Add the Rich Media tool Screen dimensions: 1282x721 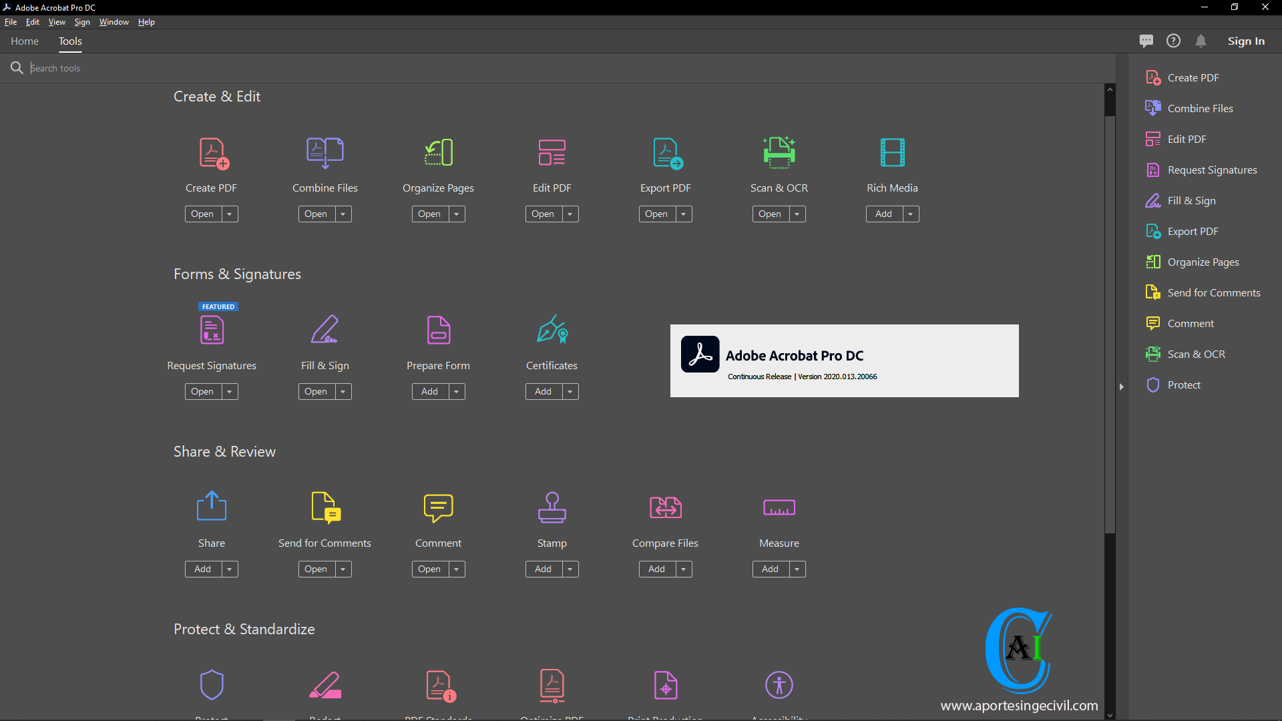coord(882,213)
